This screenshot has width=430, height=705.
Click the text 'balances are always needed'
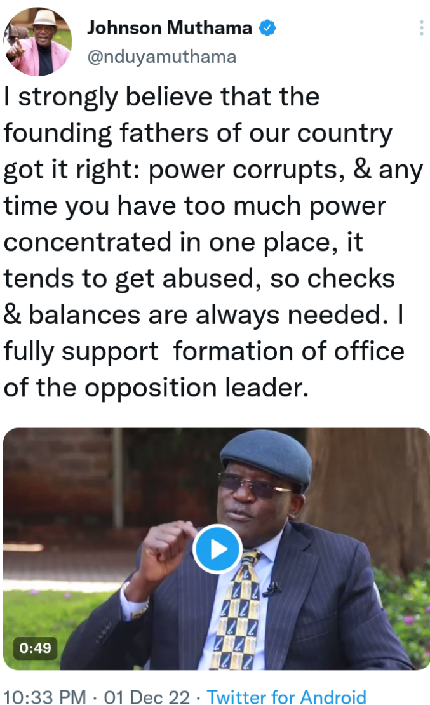point(208,315)
